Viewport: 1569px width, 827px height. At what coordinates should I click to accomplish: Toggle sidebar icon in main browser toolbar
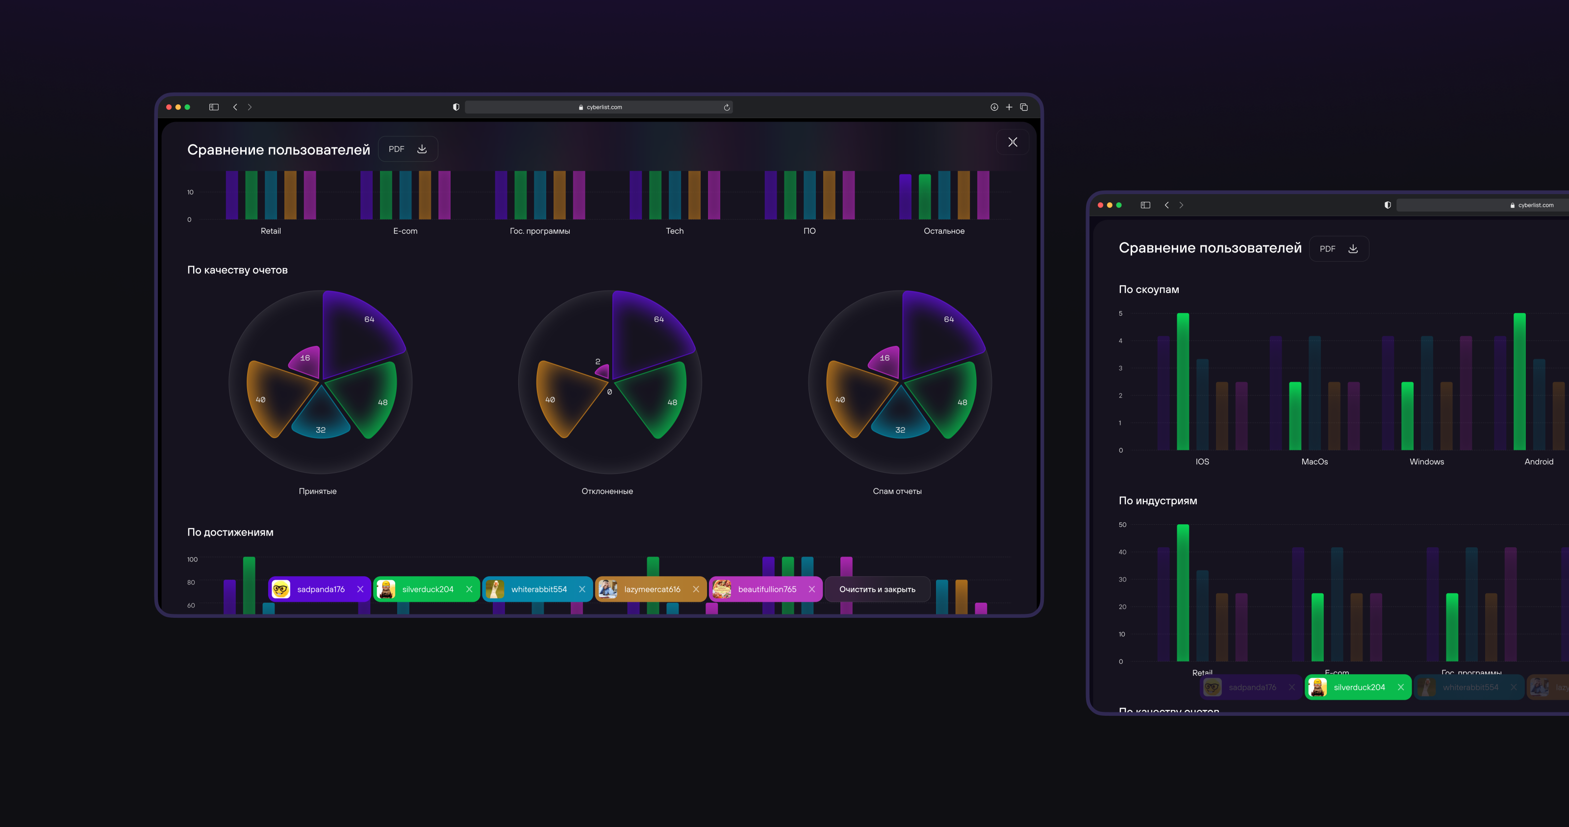click(x=214, y=107)
